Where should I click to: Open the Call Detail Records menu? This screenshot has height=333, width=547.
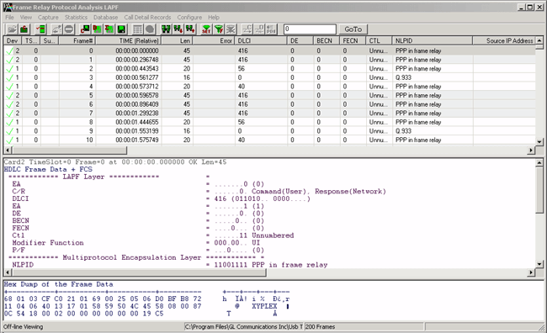pos(147,17)
